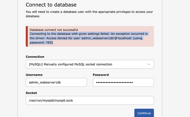
Task: Click the chevron arrow in Connection select
Action: tap(149, 64)
